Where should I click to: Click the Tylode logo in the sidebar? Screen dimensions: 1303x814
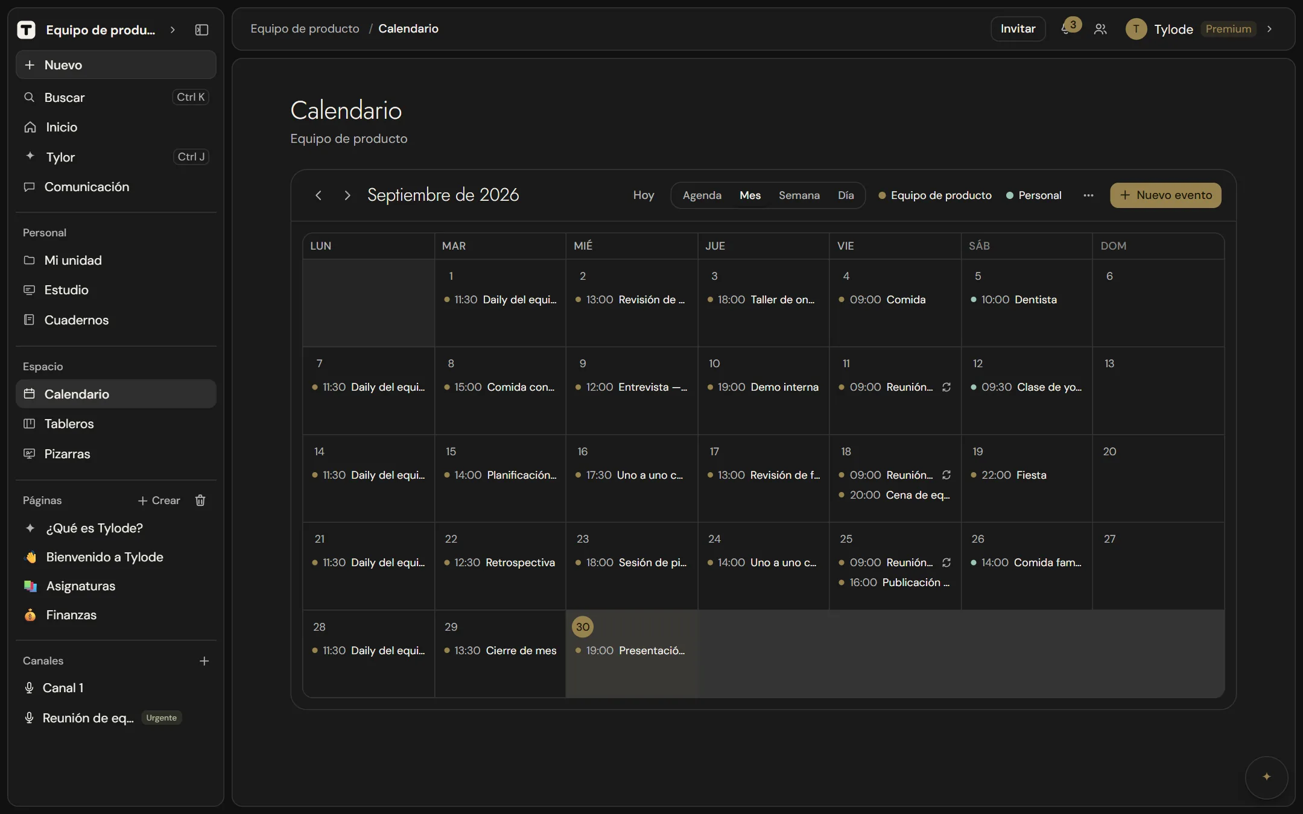click(x=26, y=30)
